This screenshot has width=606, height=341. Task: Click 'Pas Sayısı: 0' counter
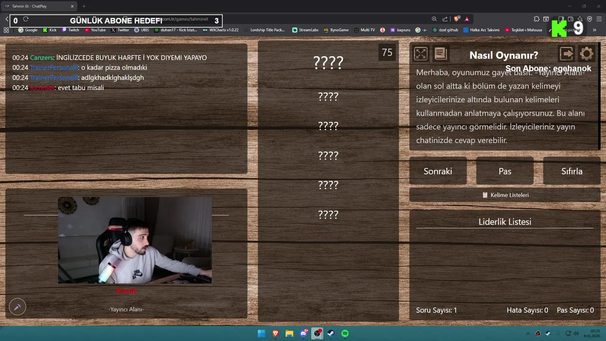(x=575, y=310)
